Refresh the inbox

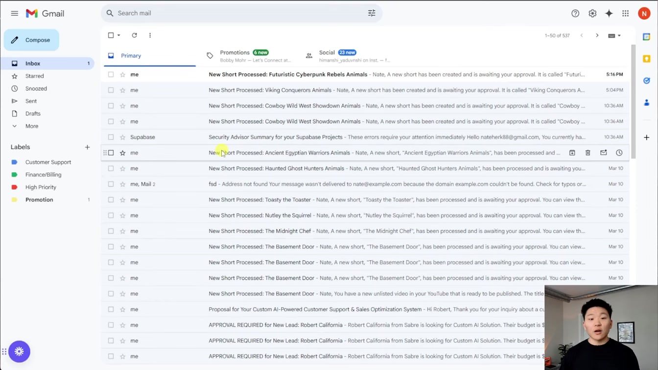pos(134,35)
